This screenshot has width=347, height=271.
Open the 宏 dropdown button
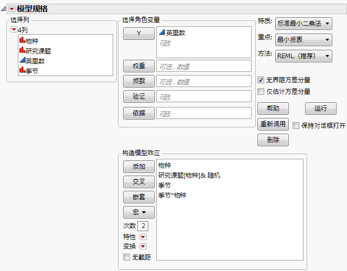pyautogui.click(x=139, y=212)
